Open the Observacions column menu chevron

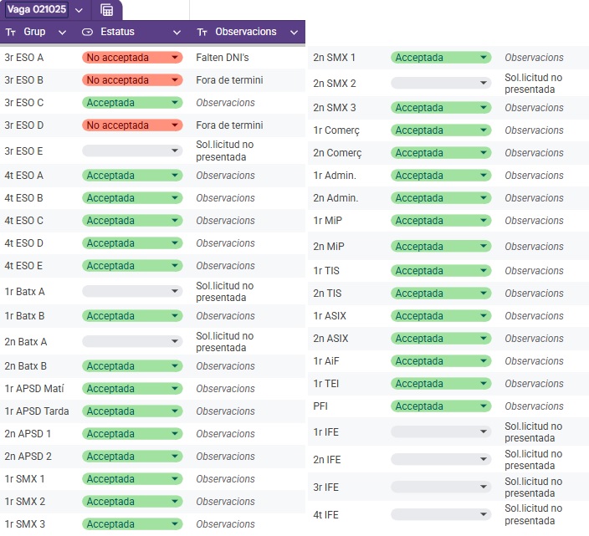[x=294, y=32]
